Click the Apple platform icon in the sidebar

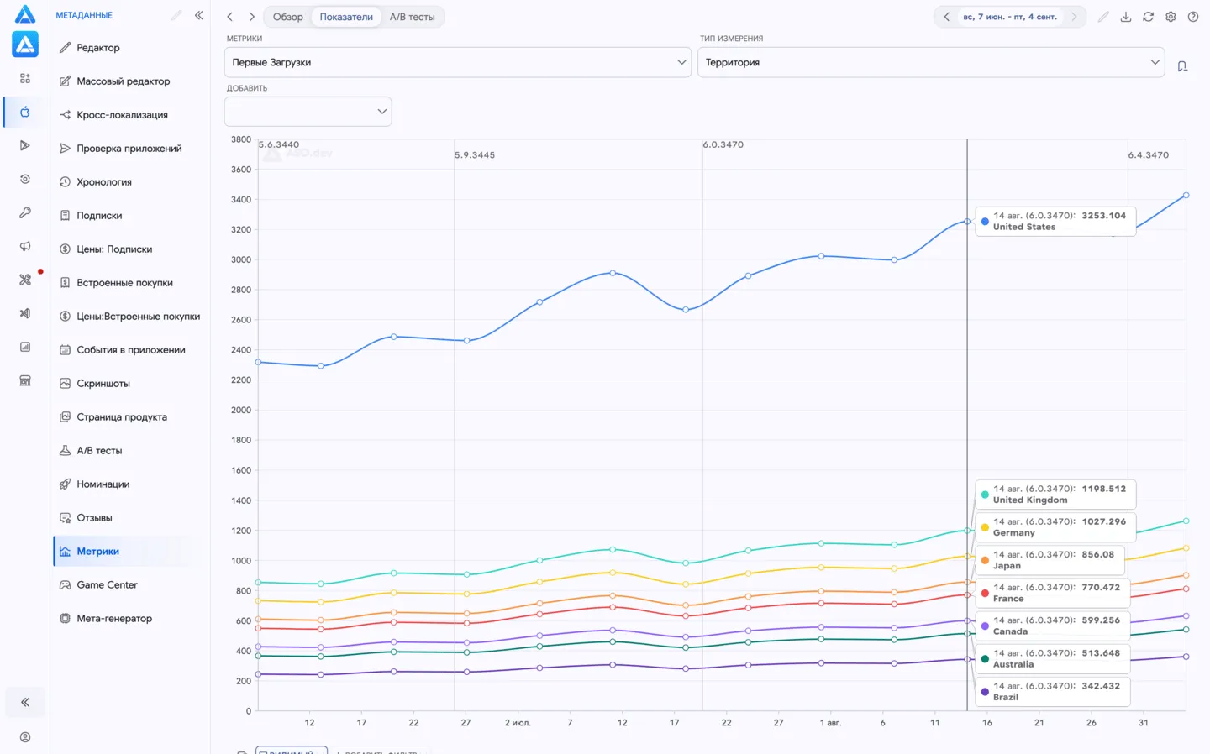coord(25,112)
